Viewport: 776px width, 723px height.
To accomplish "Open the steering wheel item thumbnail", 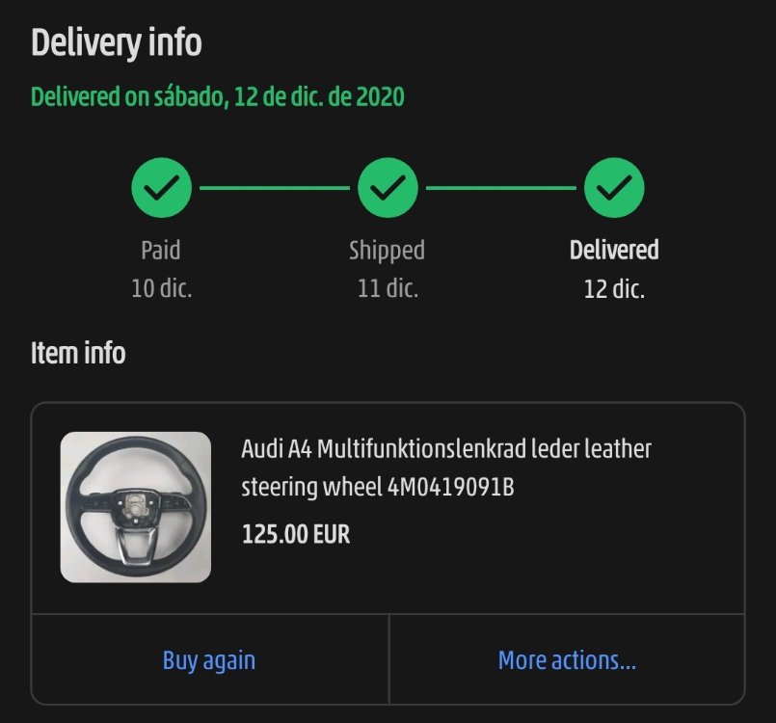I will tap(136, 507).
